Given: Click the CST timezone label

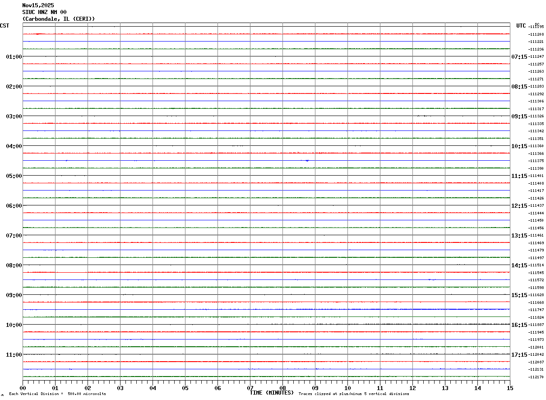Looking at the screenshot, I should click(5, 26).
